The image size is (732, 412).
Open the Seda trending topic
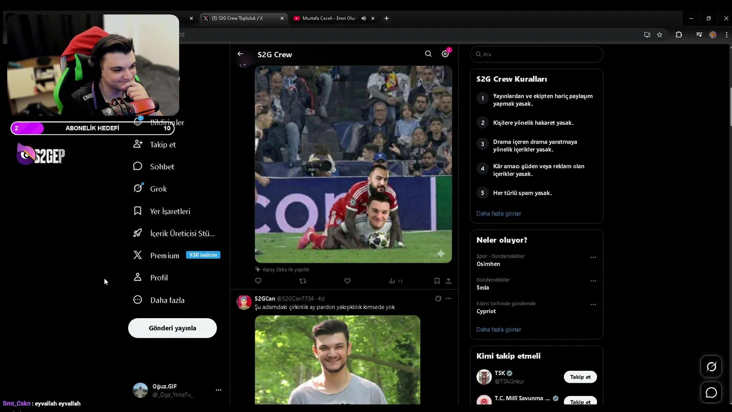click(x=483, y=288)
